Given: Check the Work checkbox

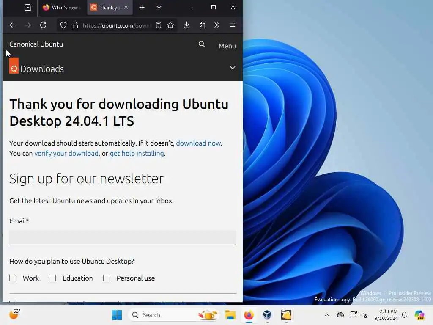Looking at the screenshot, I should [x=13, y=278].
